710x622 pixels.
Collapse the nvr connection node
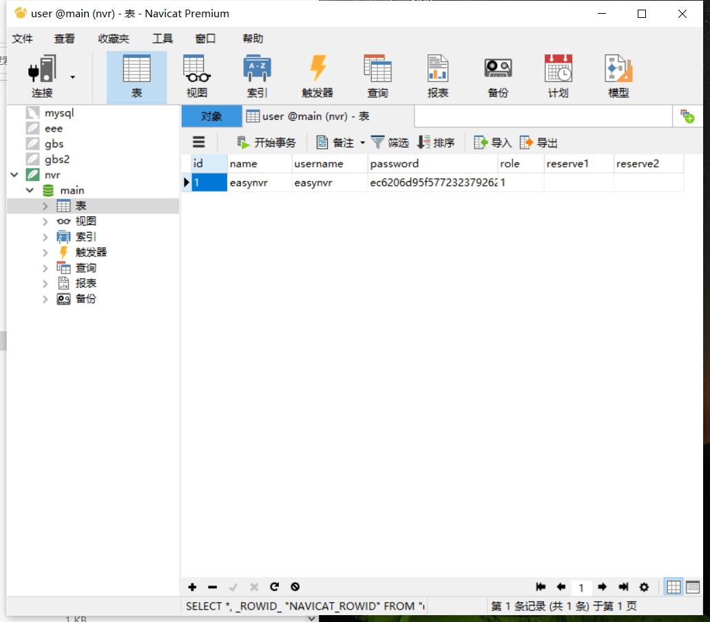point(14,175)
